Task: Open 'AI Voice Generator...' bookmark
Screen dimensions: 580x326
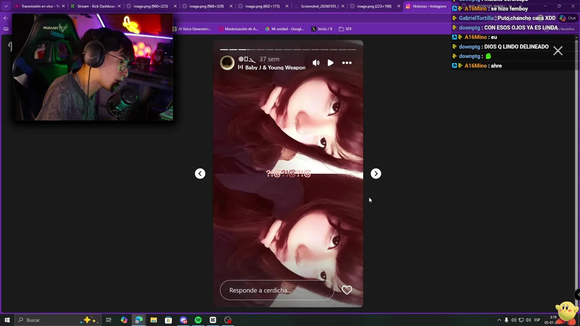Action: pyautogui.click(x=192, y=29)
